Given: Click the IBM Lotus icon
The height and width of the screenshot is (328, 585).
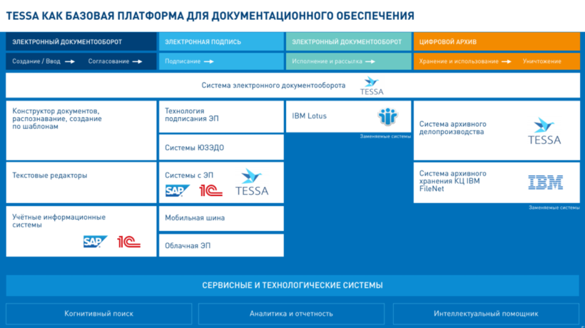Looking at the screenshot, I should (x=387, y=116).
